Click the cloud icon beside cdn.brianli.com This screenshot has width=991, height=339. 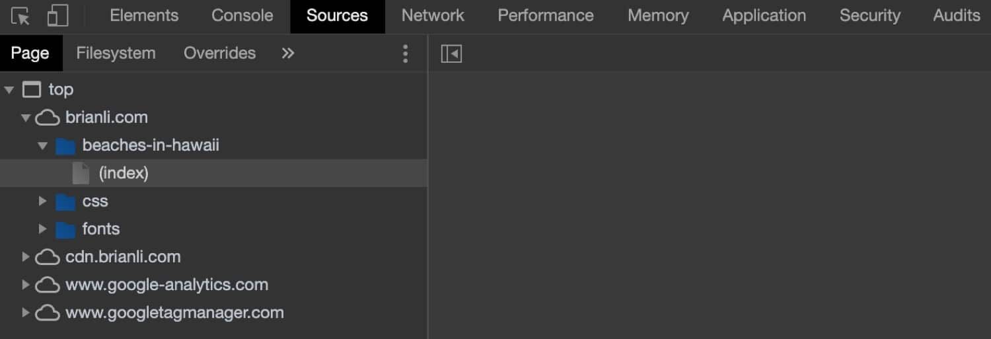48,257
